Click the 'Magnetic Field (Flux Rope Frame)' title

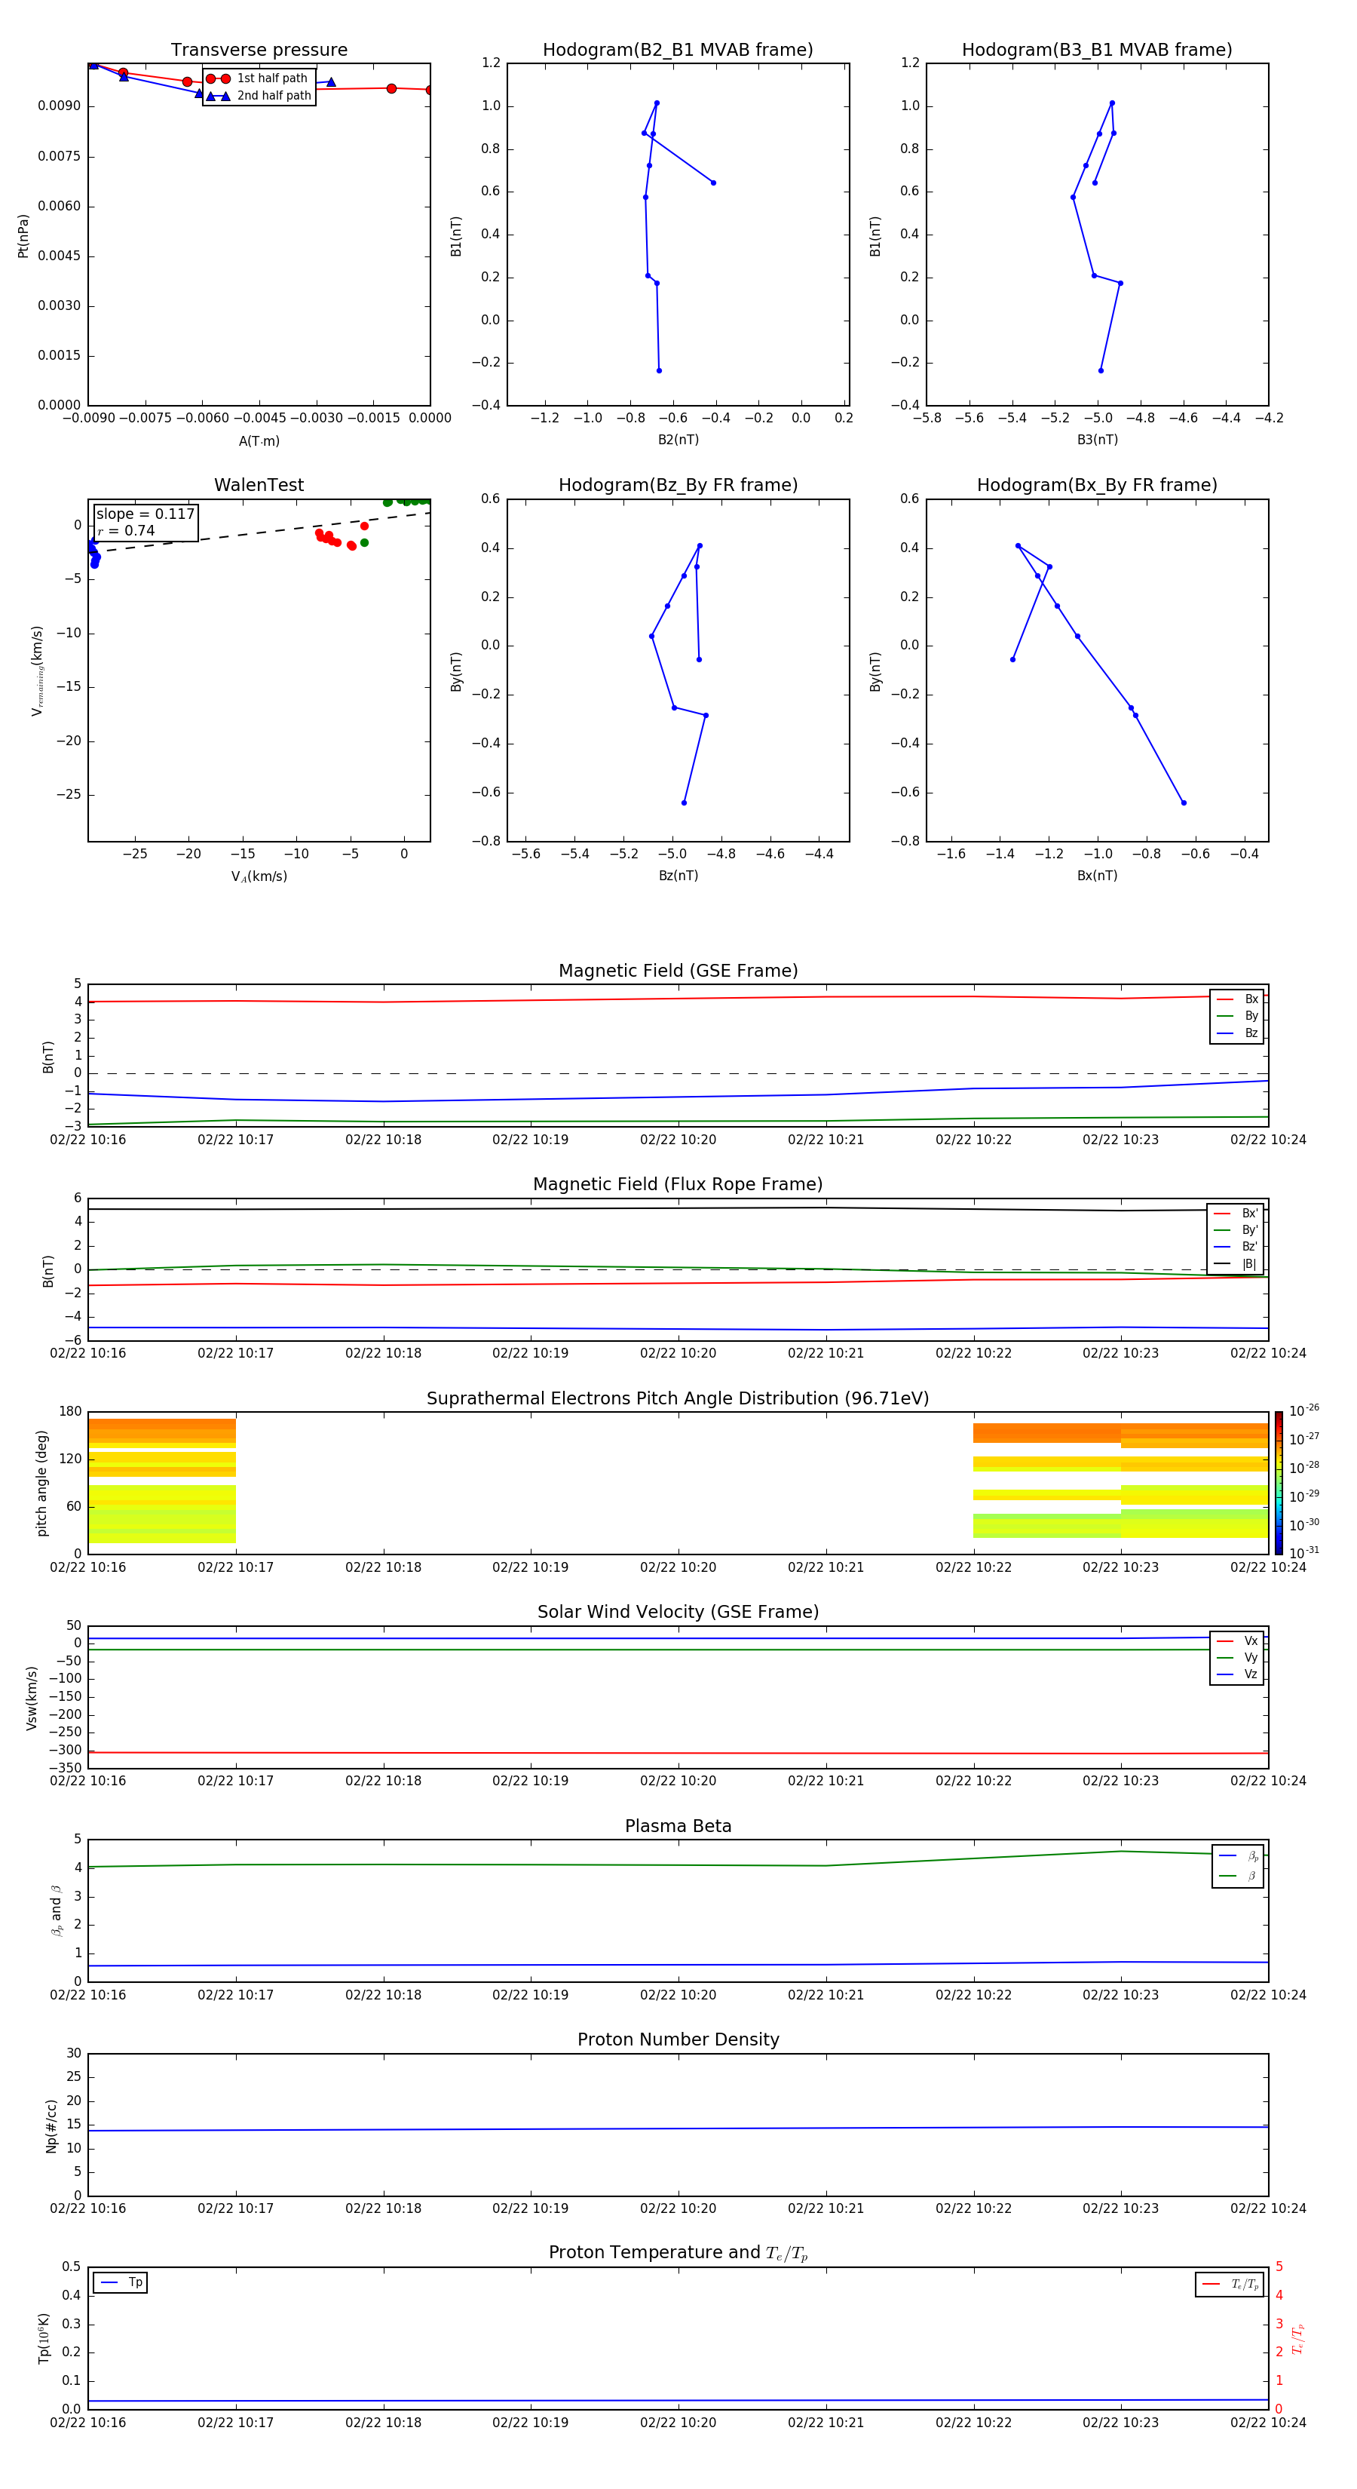(x=678, y=1185)
